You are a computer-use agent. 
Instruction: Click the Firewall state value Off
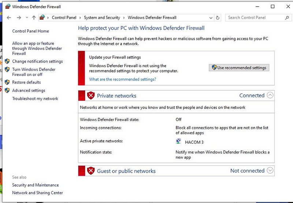tap(178, 120)
